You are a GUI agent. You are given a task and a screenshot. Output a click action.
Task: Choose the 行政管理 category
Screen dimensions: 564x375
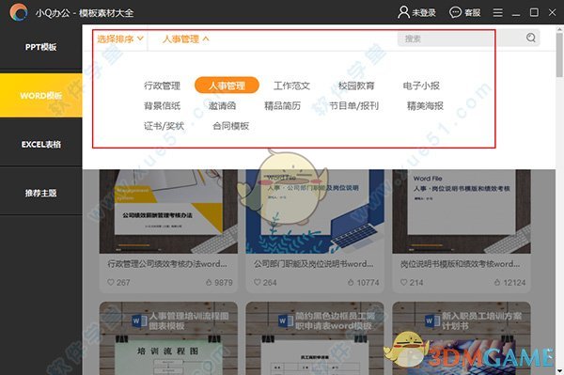pos(162,86)
